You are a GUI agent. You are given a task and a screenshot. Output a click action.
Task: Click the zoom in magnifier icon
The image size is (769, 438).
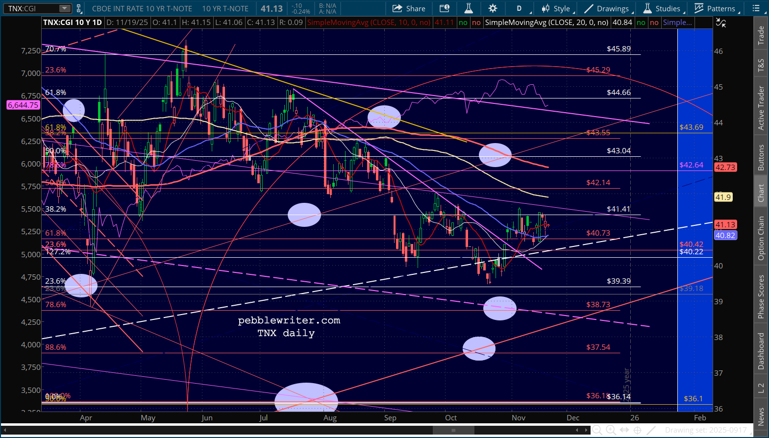tap(611, 430)
